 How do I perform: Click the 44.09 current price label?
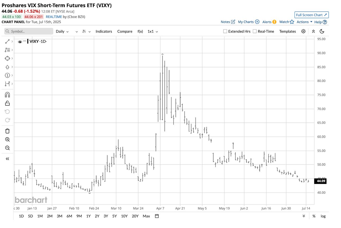(x=320, y=181)
